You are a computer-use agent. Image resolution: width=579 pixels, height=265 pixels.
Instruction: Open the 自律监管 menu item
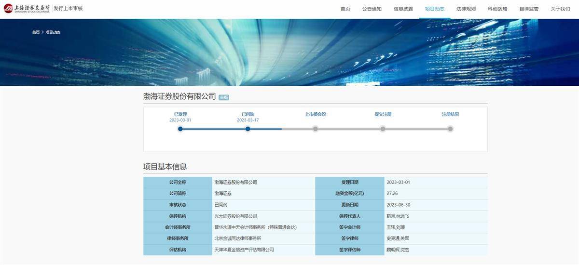pyautogui.click(x=529, y=9)
